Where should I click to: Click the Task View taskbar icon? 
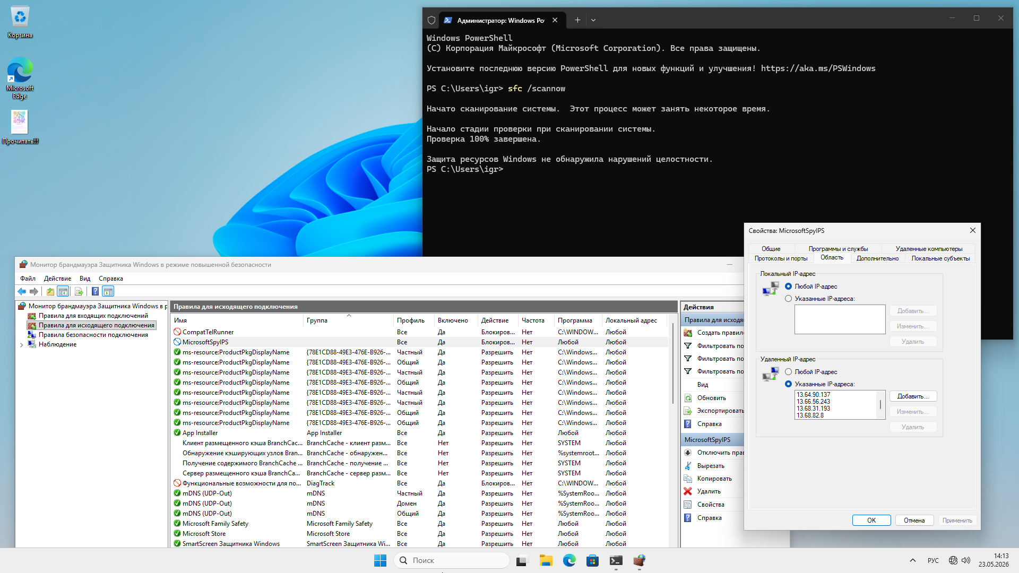coord(523,560)
